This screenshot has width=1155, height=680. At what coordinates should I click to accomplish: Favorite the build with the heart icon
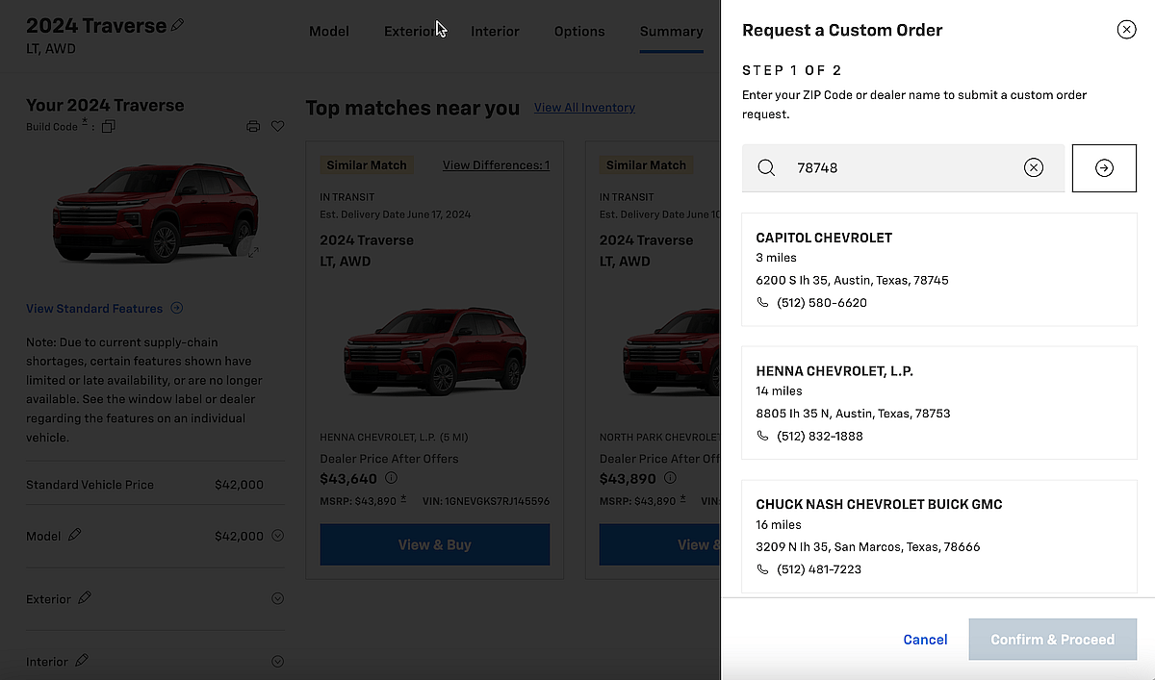pyautogui.click(x=278, y=126)
